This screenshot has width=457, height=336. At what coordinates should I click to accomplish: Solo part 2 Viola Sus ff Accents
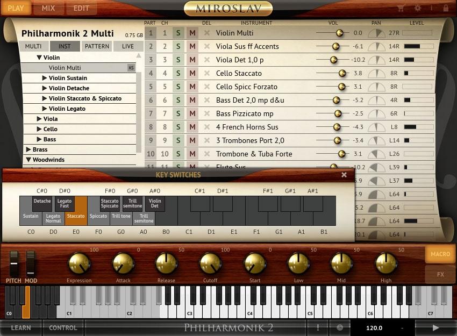pos(178,46)
